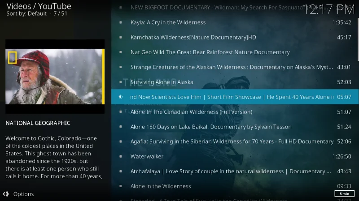The width and height of the screenshot is (359, 201).
Task: Click bullet icon beside Alone in the Wilderness
Action: click(121, 186)
